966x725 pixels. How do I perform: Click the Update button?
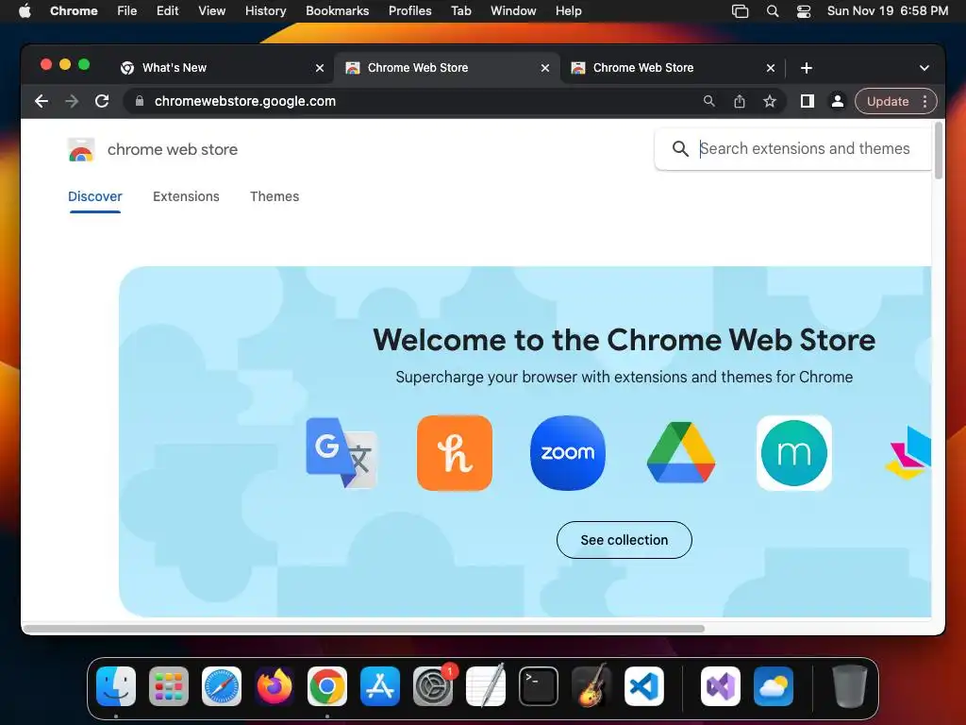887,101
